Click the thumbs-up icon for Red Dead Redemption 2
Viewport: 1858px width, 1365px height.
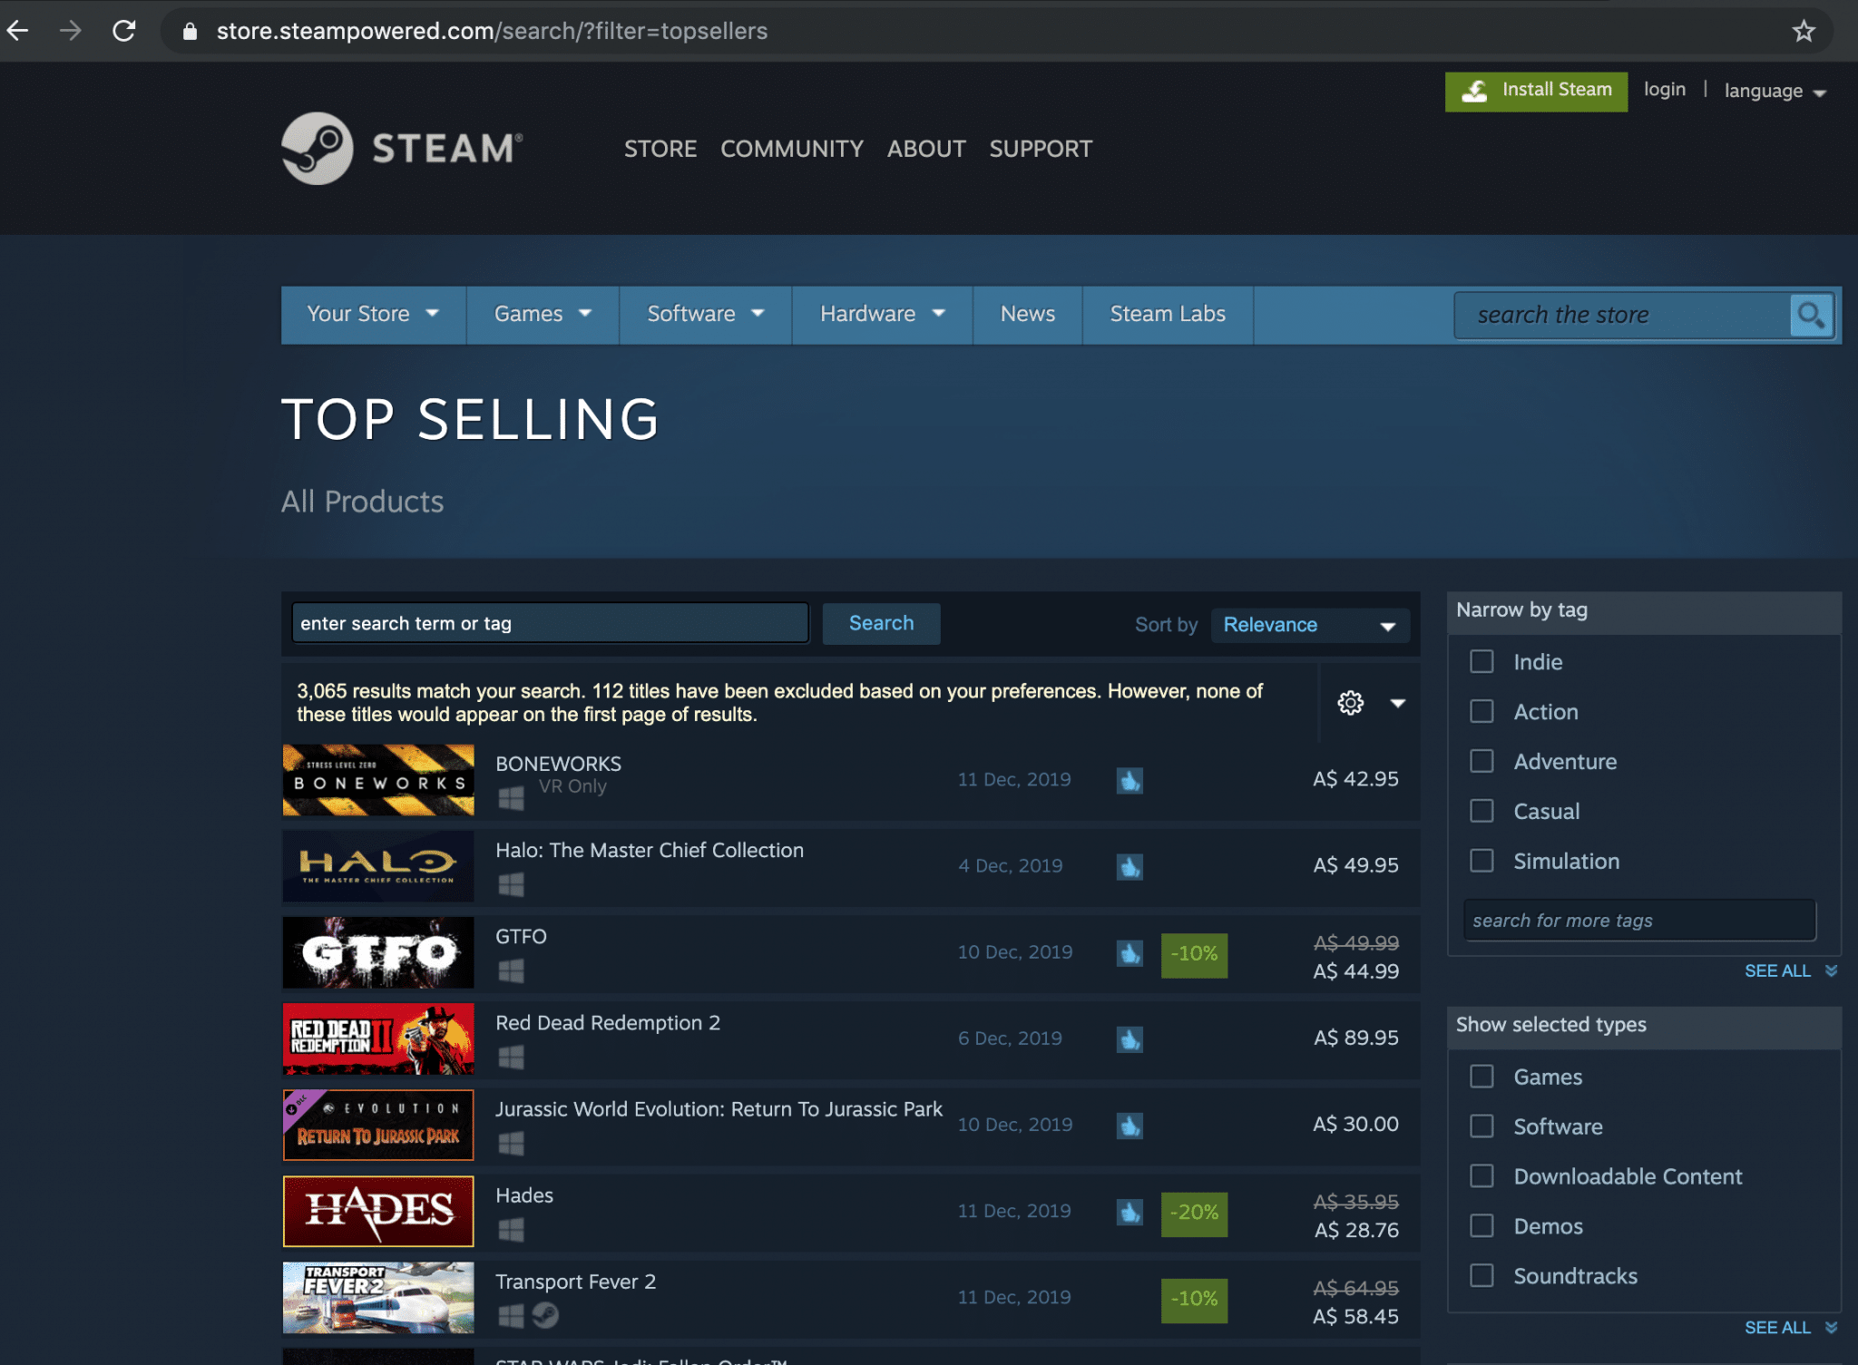point(1129,1040)
